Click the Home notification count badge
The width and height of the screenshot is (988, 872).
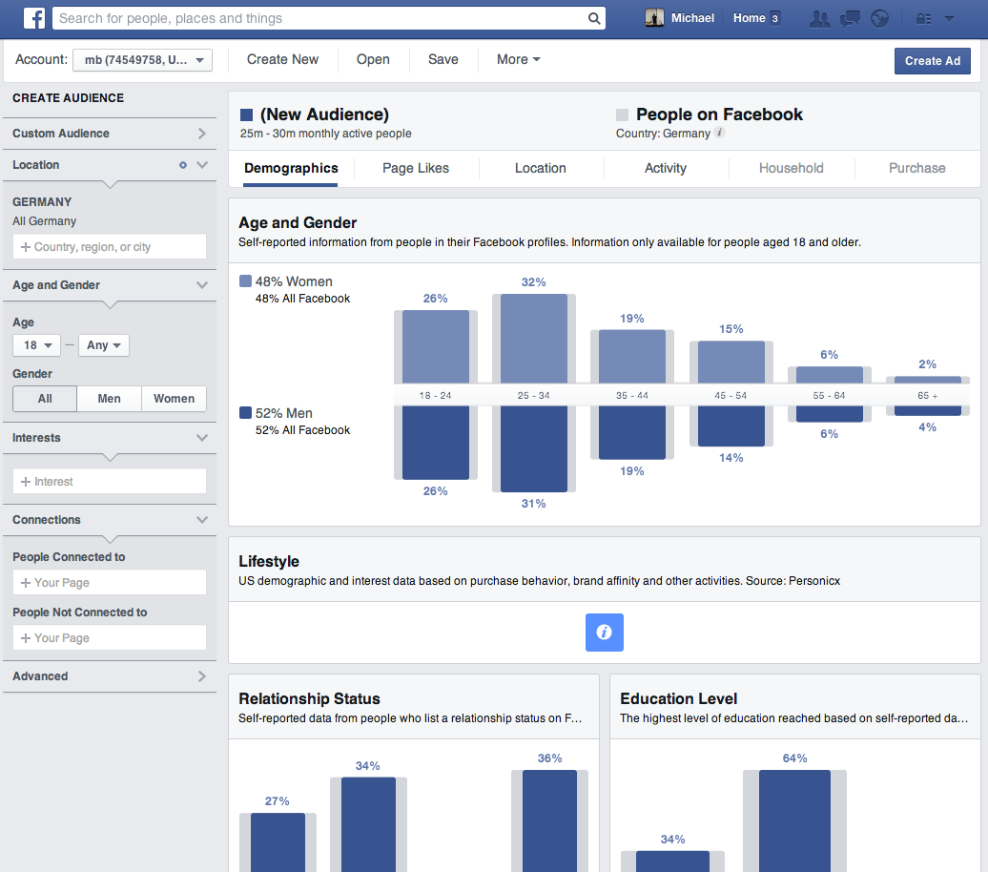coord(775,18)
